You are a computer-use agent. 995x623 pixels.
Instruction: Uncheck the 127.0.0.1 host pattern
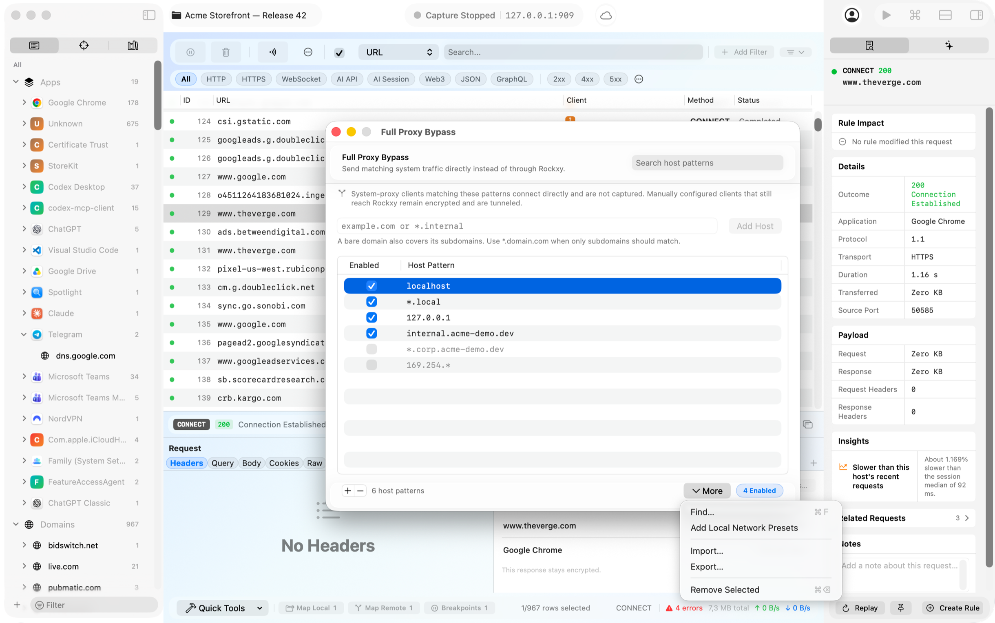pos(371,317)
